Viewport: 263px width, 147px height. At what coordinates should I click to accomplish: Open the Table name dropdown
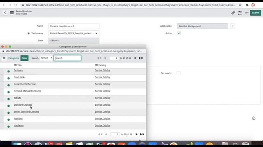click(x=74, y=33)
